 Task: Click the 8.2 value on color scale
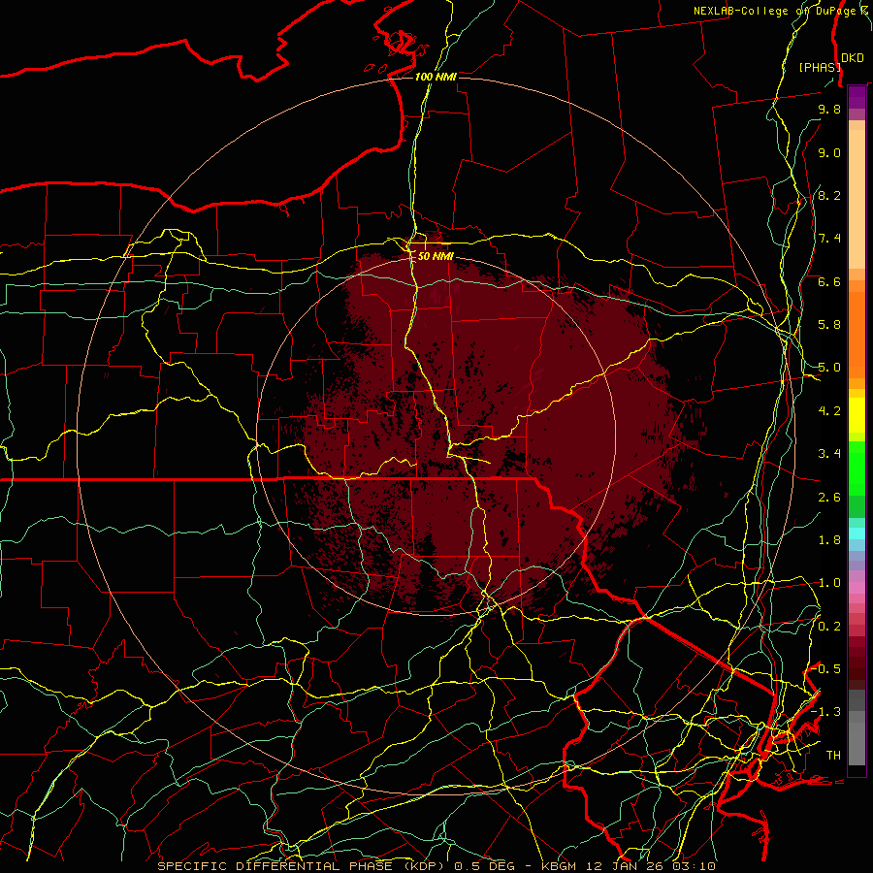[x=829, y=195]
